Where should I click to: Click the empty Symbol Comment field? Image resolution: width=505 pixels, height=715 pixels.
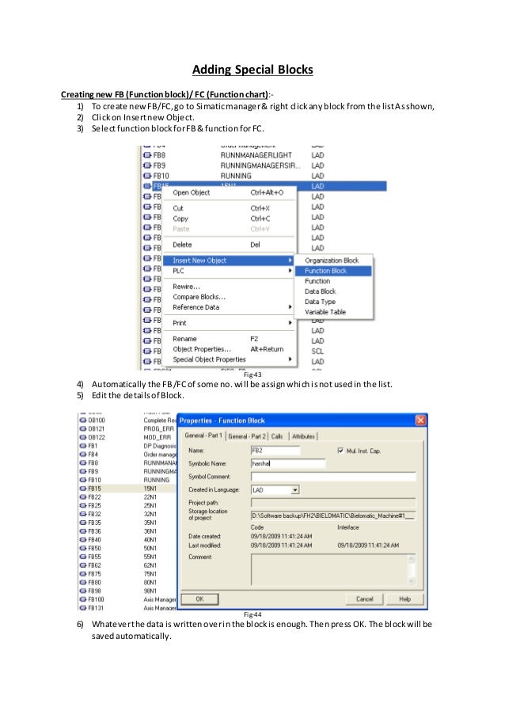coord(333,477)
